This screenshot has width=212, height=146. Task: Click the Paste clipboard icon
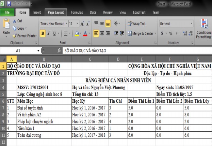6,24
